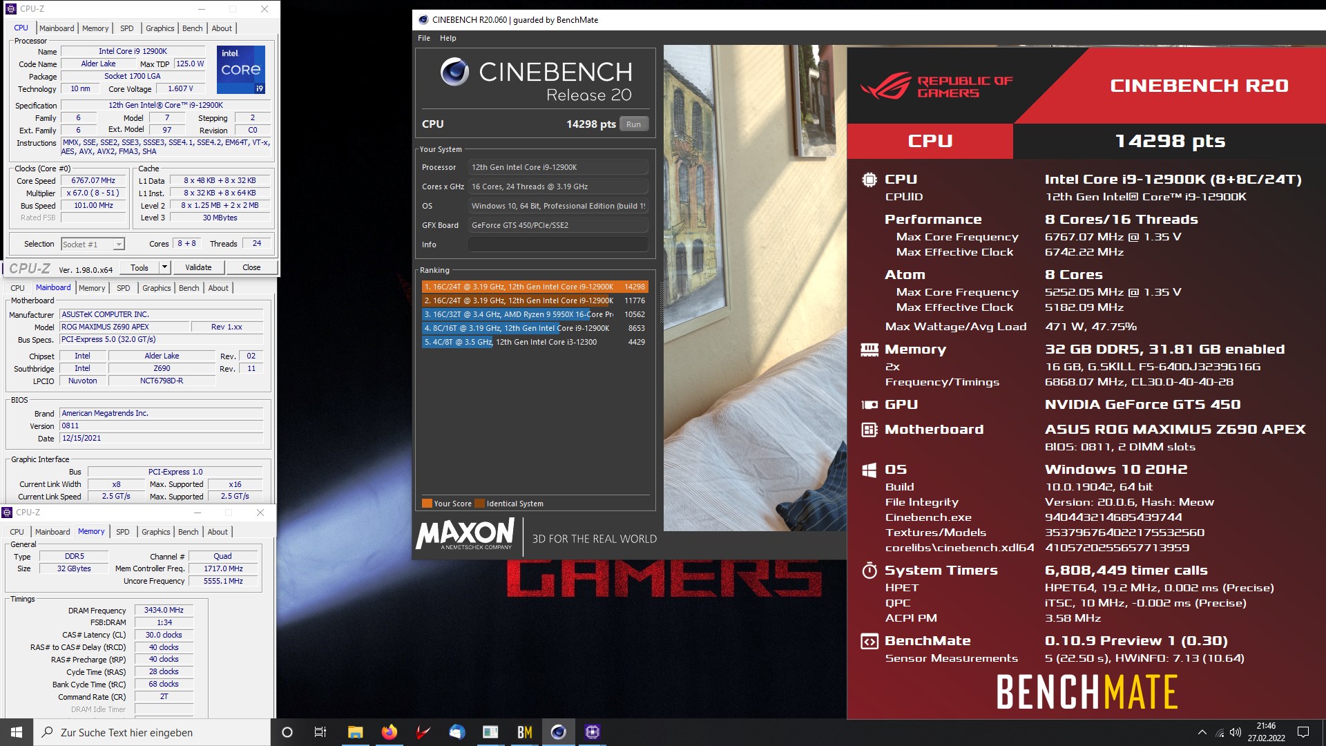This screenshot has height=746, width=1326.
Task: Open the Windows Start menu
Action: coord(17,732)
